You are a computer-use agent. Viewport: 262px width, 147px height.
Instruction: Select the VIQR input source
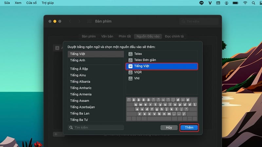(138, 72)
